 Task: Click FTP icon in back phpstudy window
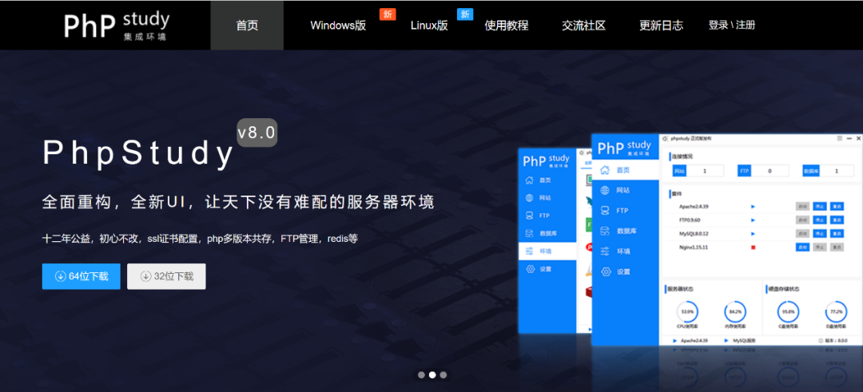(530, 216)
